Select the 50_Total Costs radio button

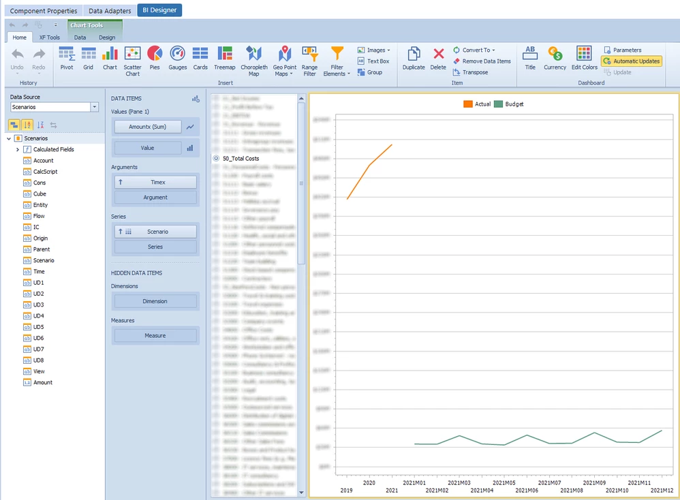click(x=216, y=158)
